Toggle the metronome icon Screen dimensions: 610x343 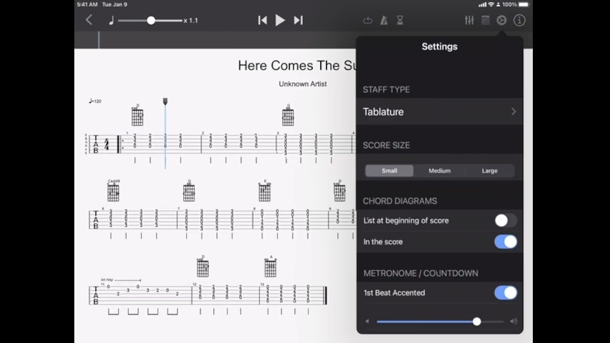click(x=384, y=20)
